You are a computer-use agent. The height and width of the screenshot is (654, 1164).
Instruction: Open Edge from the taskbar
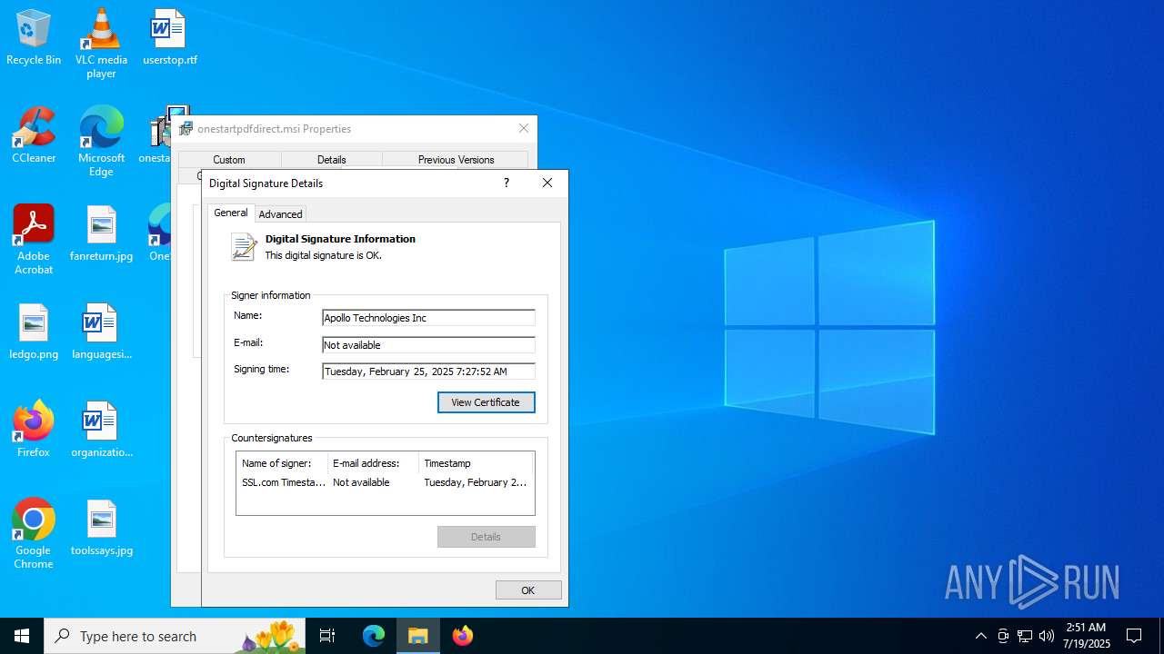(374, 636)
